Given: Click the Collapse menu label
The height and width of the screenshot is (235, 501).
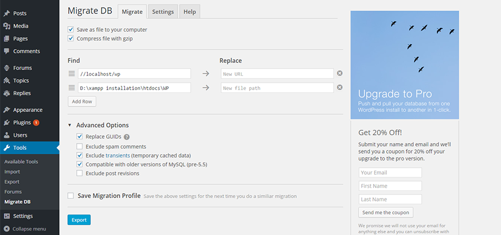Looking at the screenshot, I should (x=29, y=229).
